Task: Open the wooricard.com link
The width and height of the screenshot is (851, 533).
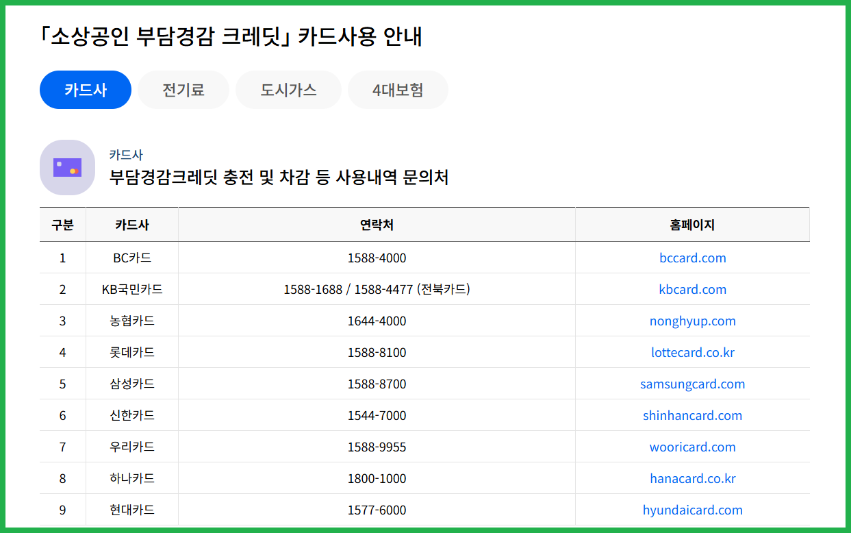Action: click(693, 447)
